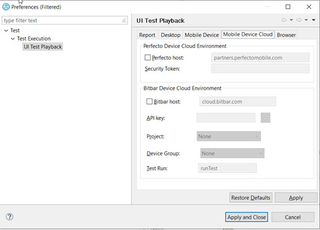
Task: Click the clear filter text icon
Action: [x=124, y=20]
